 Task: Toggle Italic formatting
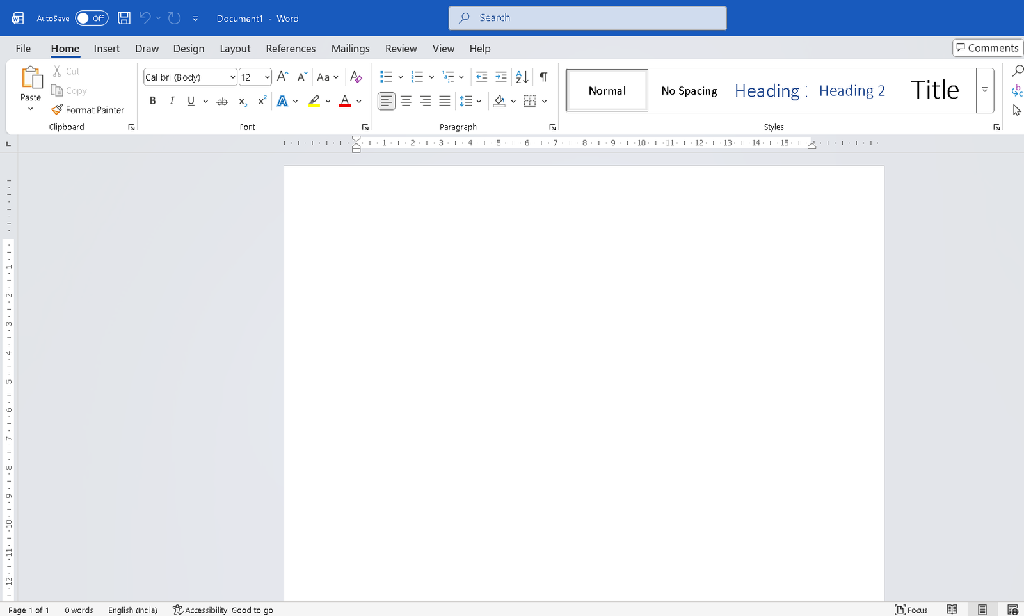pos(172,101)
